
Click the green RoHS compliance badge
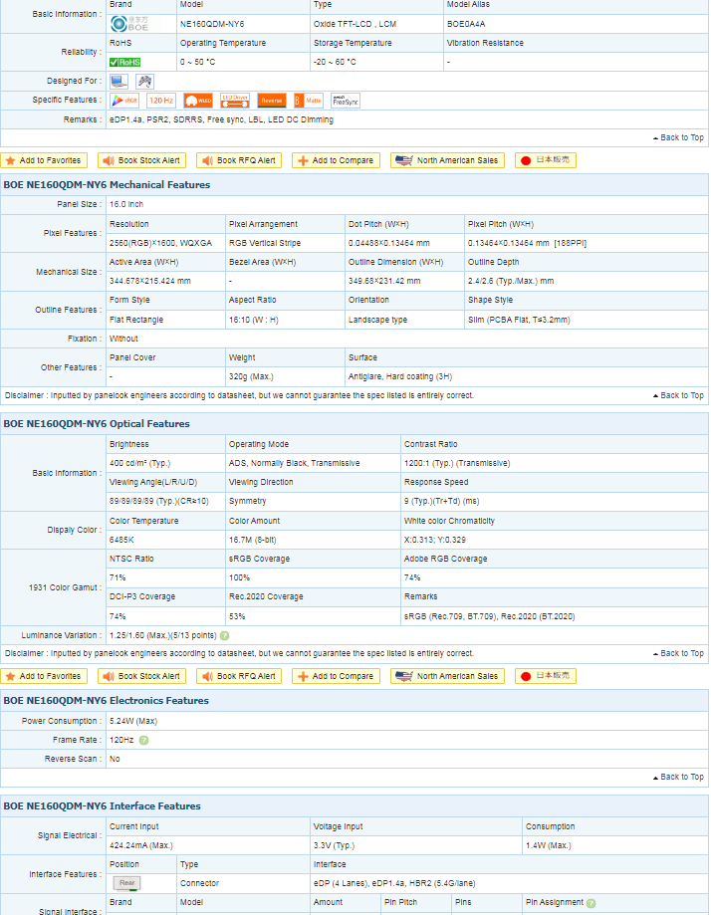124,62
